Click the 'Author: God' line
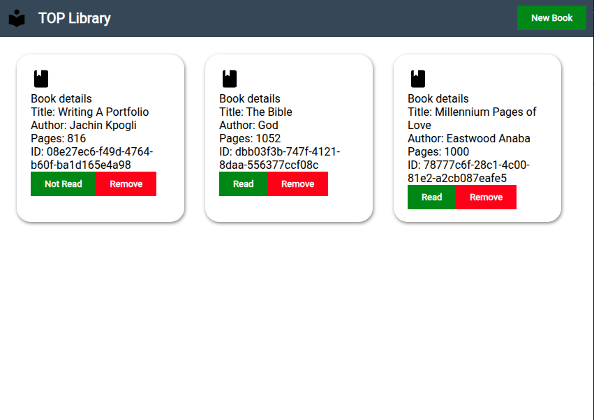 [x=248, y=126]
